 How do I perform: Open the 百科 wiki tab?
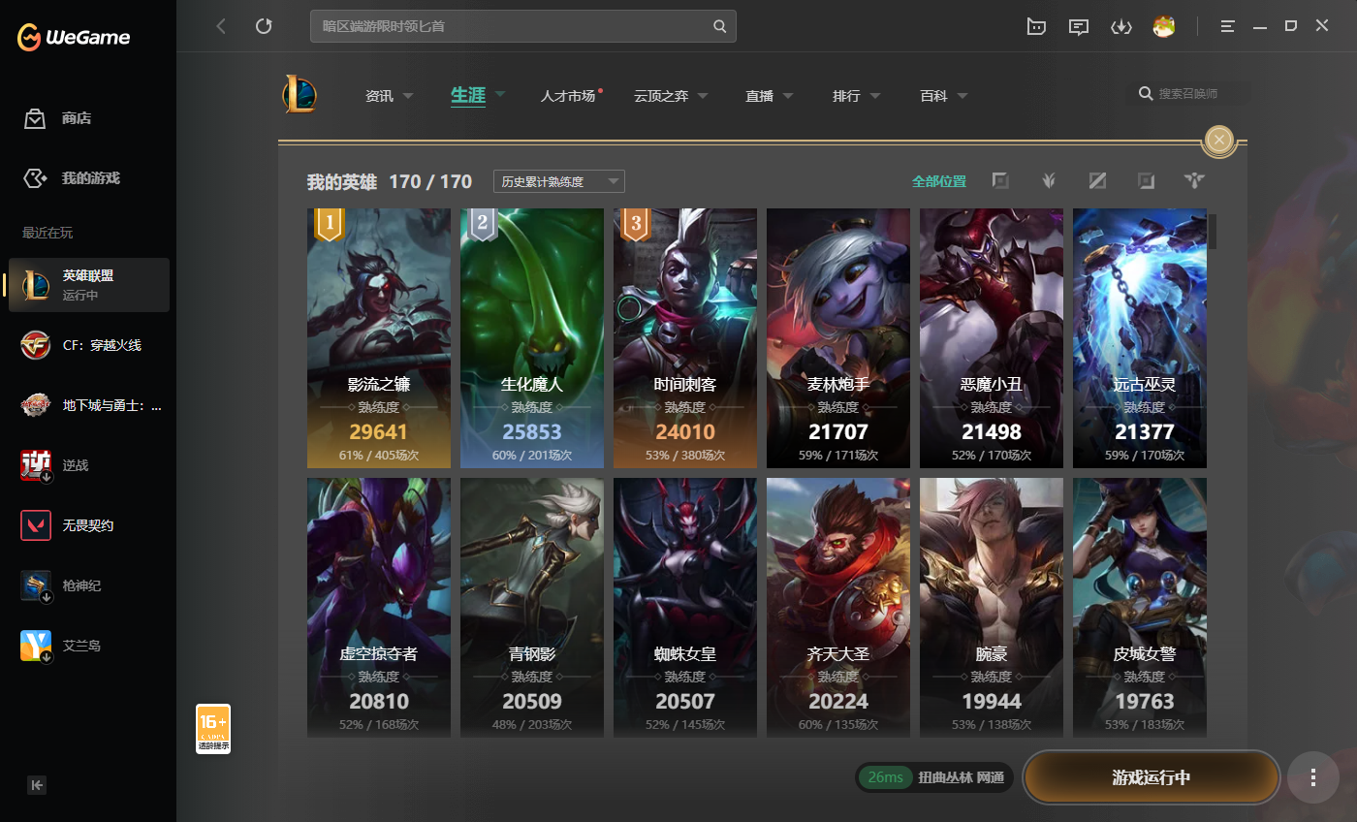pos(933,96)
